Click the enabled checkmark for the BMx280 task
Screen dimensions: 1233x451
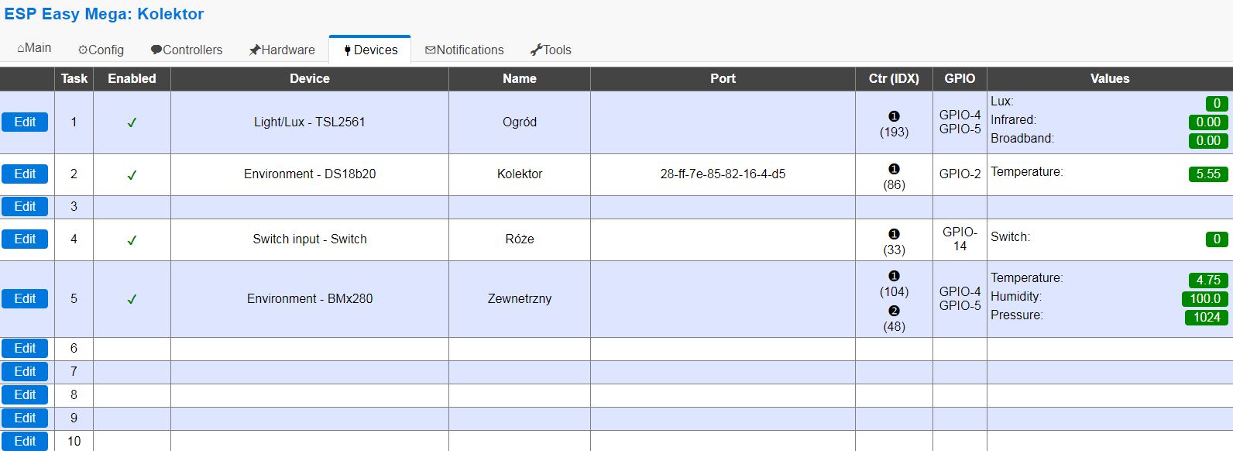coord(132,299)
